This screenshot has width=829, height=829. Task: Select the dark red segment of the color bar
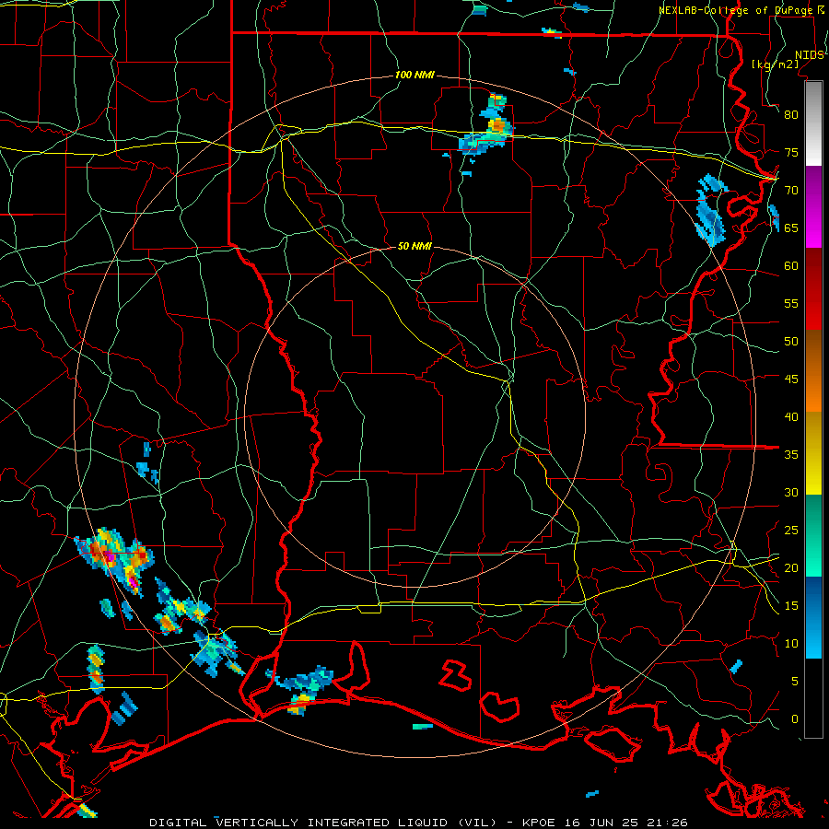[813, 269]
